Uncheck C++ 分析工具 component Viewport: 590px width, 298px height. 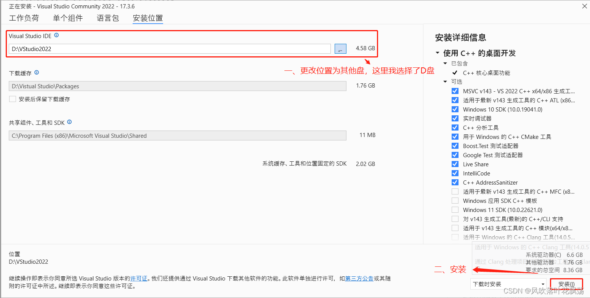(455, 127)
